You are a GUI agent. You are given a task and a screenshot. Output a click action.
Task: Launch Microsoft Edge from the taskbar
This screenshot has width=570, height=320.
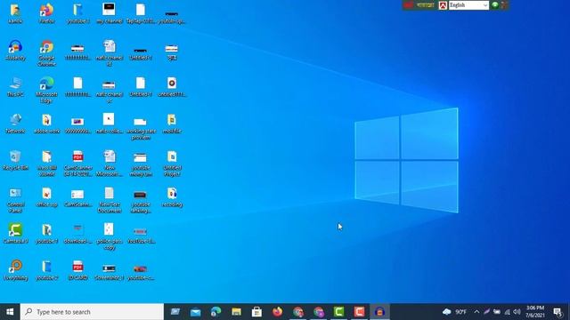(216, 312)
